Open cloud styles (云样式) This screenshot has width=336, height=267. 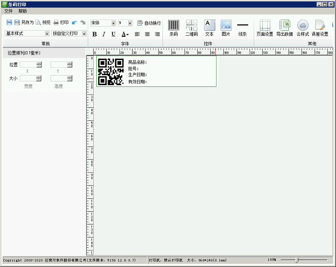[303, 28]
